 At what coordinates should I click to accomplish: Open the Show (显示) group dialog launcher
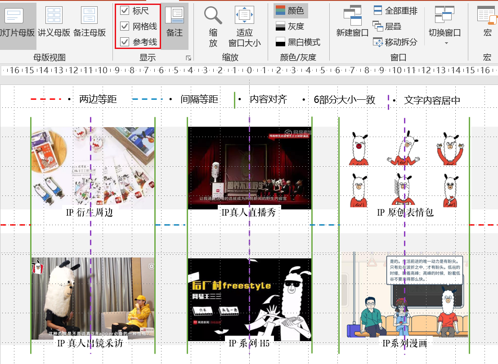tap(188, 58)
